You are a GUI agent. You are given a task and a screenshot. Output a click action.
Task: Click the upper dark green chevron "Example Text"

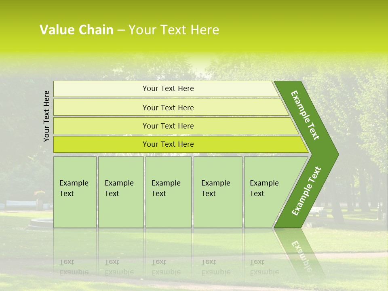click(x=305, y=115)
